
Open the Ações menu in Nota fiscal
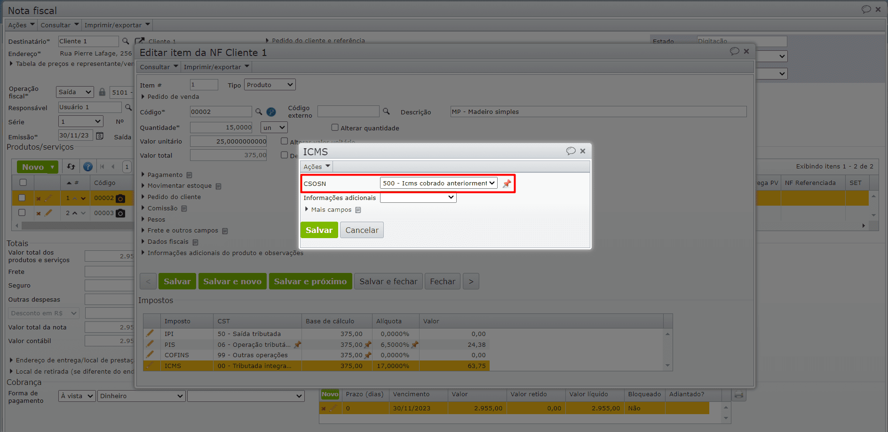[21, 25]
